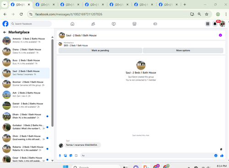Open Boomer - 2 Beds 1 Bath House chat
Image resolution: width=229 pixels, height=168 pixels.
coord(26,84)
